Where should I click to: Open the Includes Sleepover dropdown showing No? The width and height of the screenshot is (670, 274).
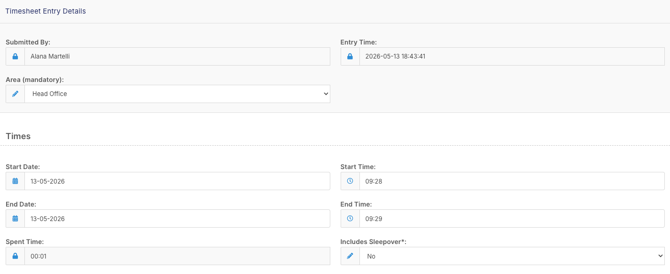tap(512, 256)
